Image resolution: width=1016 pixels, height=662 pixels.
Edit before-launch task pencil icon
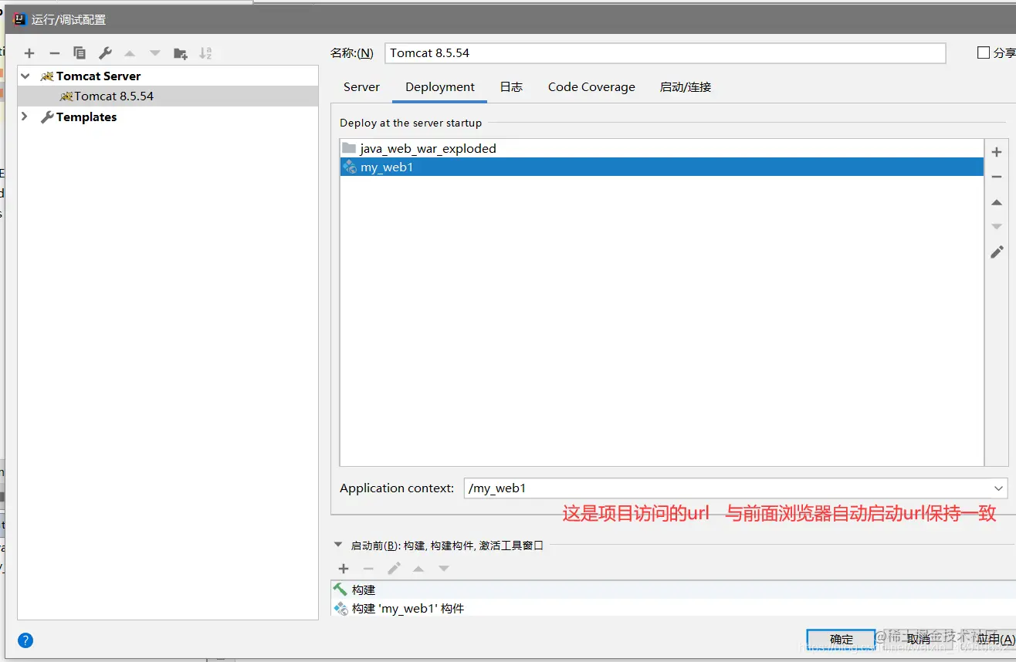394,569
